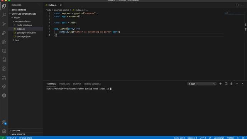
Task: Switch to the Terminal panel tab
Action: 51,84
